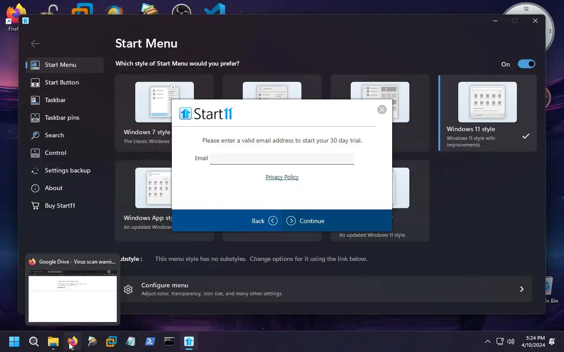Toggle the Start Menu On switch
Viewport: 564px width, 352px height.
click(526, 64)
